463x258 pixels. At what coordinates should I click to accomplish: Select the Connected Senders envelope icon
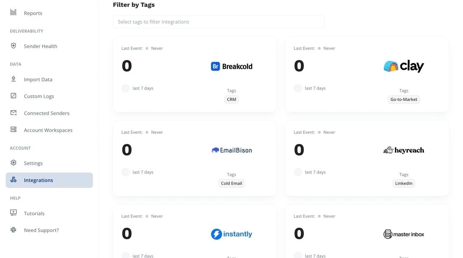(x=13, y=113)
